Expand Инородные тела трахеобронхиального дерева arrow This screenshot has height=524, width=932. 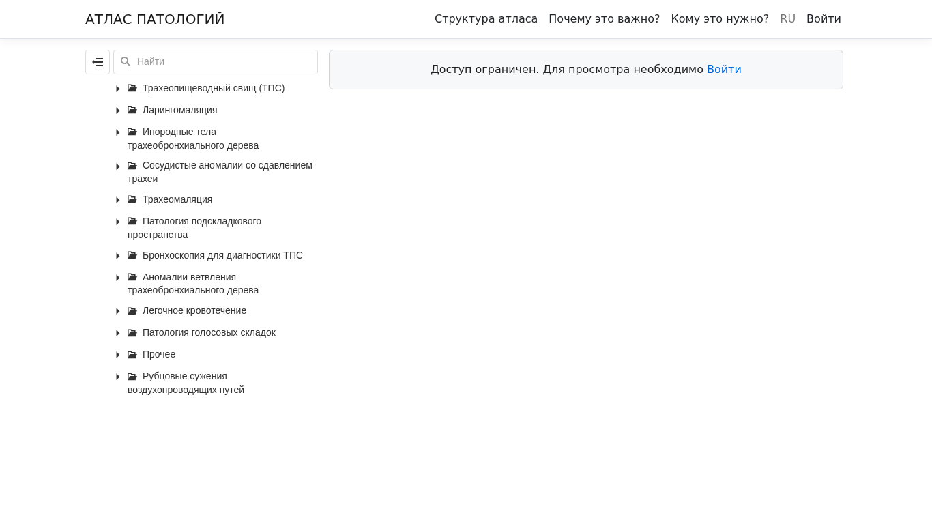(118, 132)
